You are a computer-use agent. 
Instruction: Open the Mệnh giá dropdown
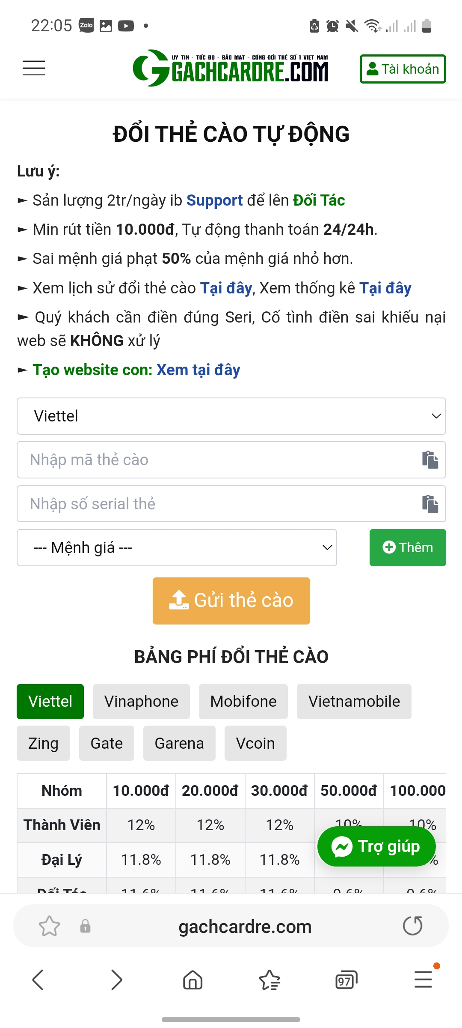pyautogui.click(x=177, y=547)
